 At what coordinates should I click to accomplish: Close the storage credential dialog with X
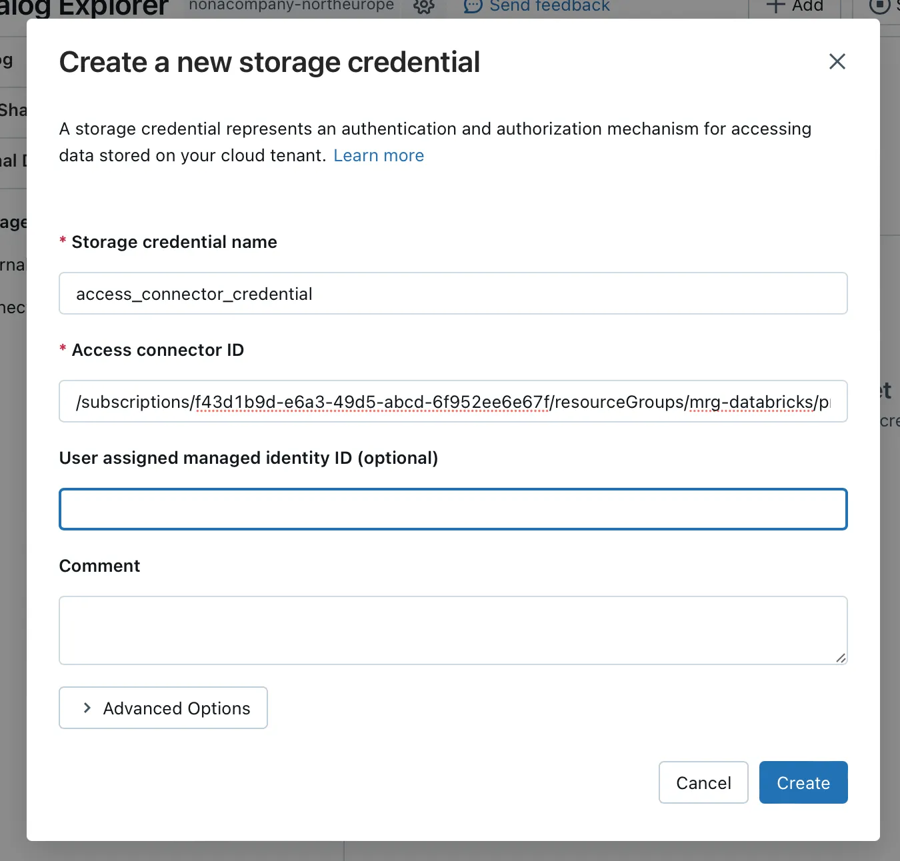pyautogui.click(x=837, y=62)
